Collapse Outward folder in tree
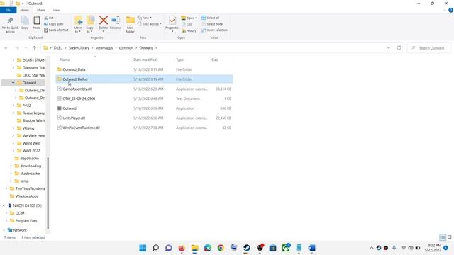Screen dimensions: 454x255 (x=13, y=83)
